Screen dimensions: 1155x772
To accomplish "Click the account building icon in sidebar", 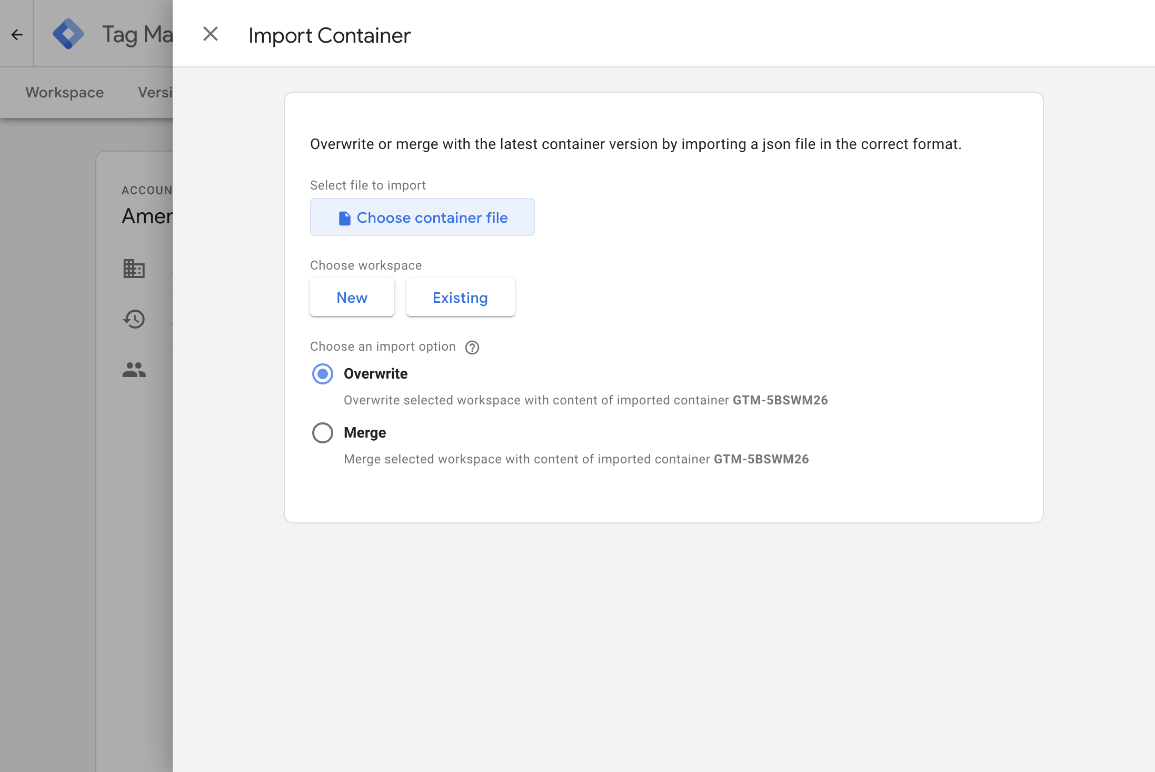I will pos(134,269).
